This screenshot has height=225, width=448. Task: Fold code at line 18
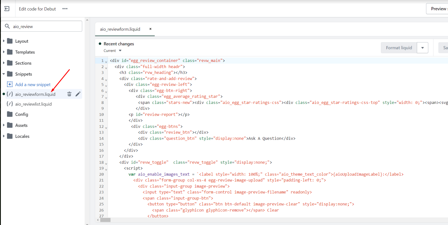106,163
